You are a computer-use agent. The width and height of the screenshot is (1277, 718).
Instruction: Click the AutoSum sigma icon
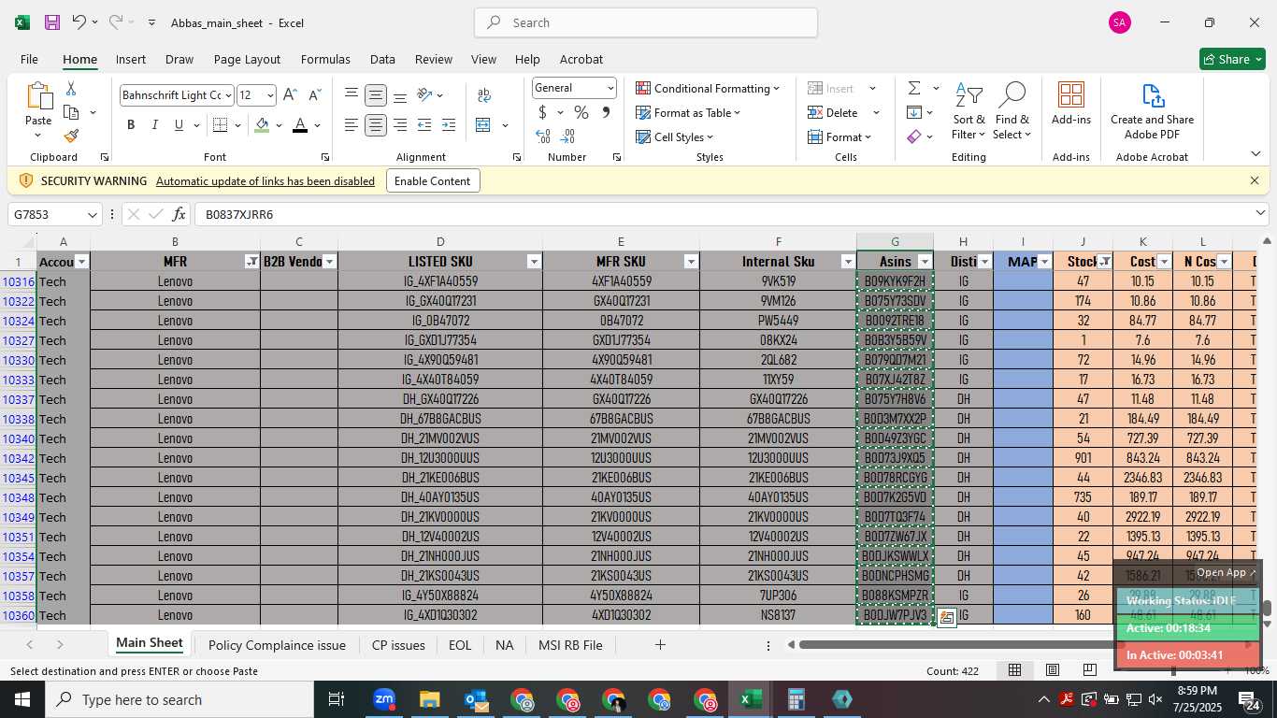[914, 88]
